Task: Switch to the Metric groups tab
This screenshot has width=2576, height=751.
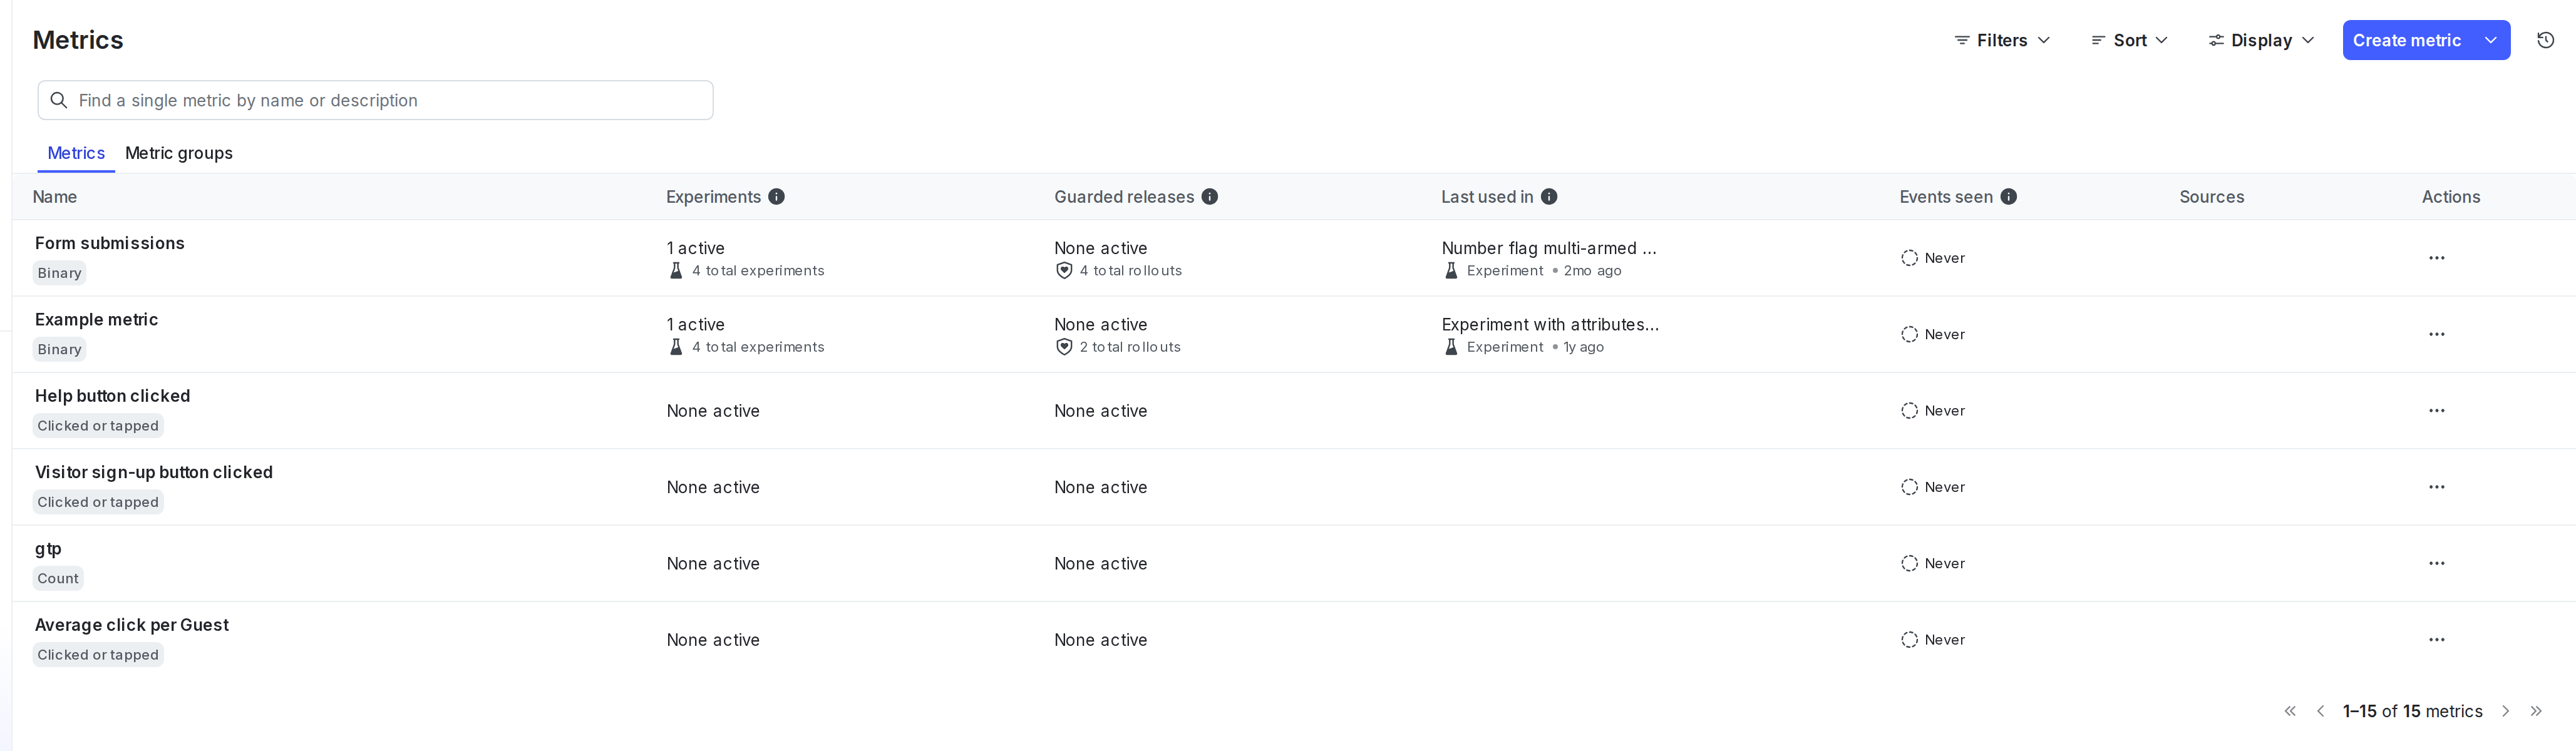Action: tap(179, 153)
